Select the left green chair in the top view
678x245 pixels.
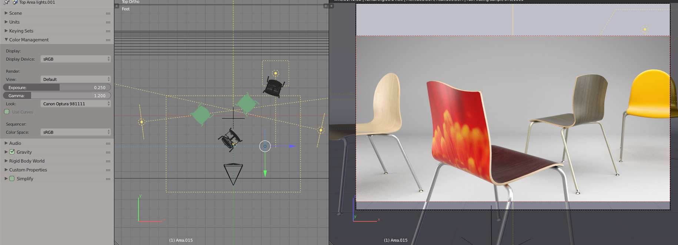point(201,115)
